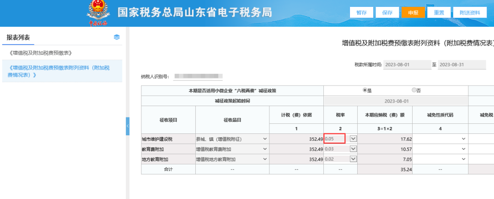The image size is (494, 199).
Task: Click the 计税（费）依据 column header
Action: (296, 115)
